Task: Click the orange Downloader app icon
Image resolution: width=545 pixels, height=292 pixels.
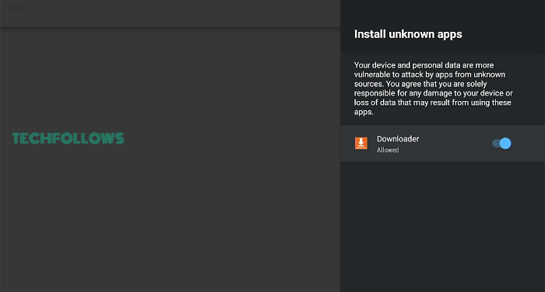Action: 360,143
